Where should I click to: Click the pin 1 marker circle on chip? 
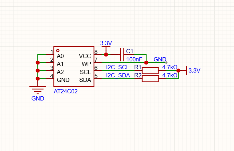[x=58, y=51]
